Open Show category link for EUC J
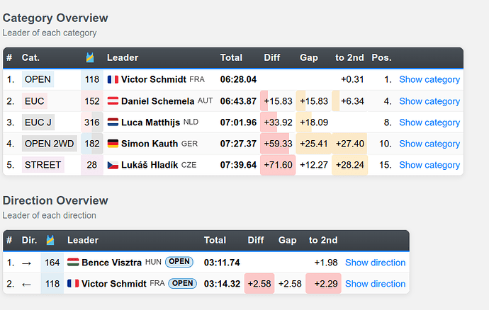Viewport: 489px width, 310px height. tap(429, 122)
